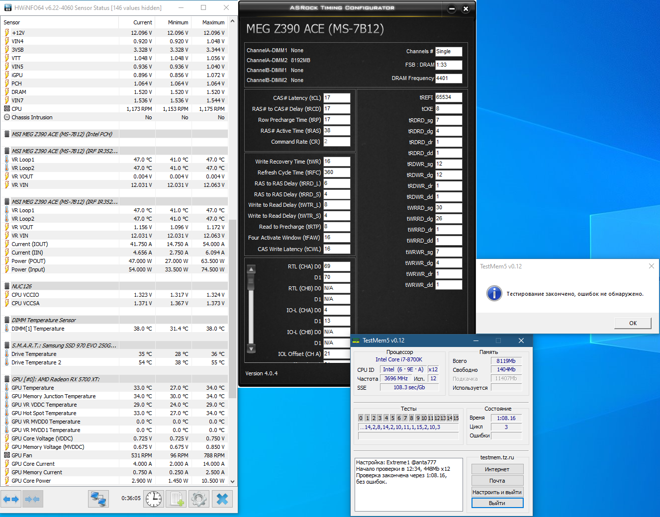Click the tWRRD_sg field showing 30

(x=449, y=208)
